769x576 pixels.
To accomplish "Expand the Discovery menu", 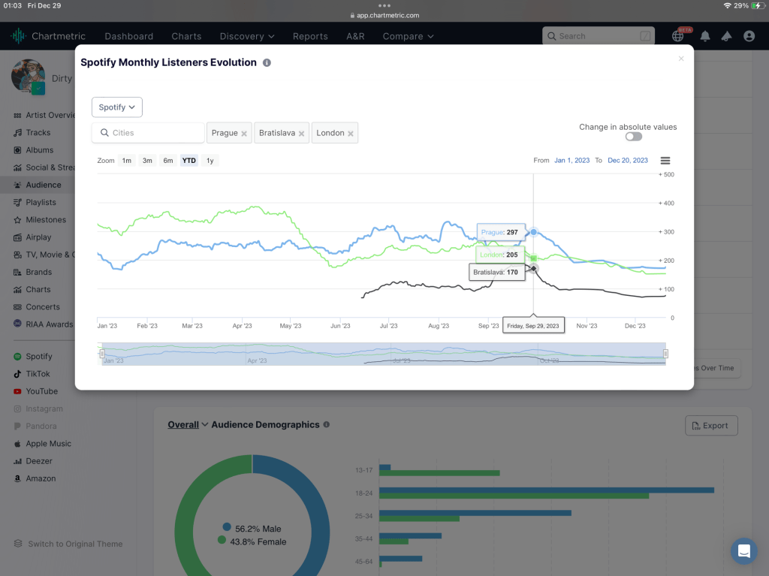I will [246, 36].
